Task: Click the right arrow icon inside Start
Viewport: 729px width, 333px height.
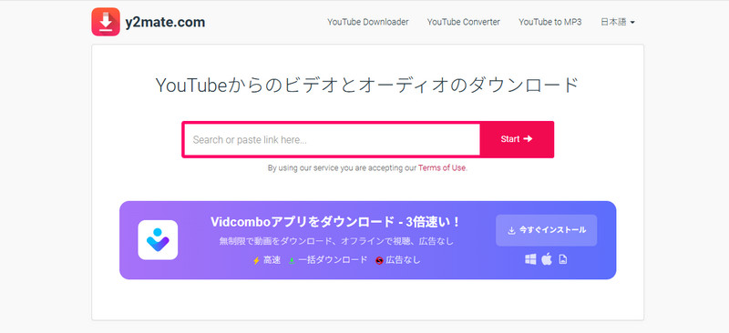Action: pyautogui.click(x=528, y=139)
